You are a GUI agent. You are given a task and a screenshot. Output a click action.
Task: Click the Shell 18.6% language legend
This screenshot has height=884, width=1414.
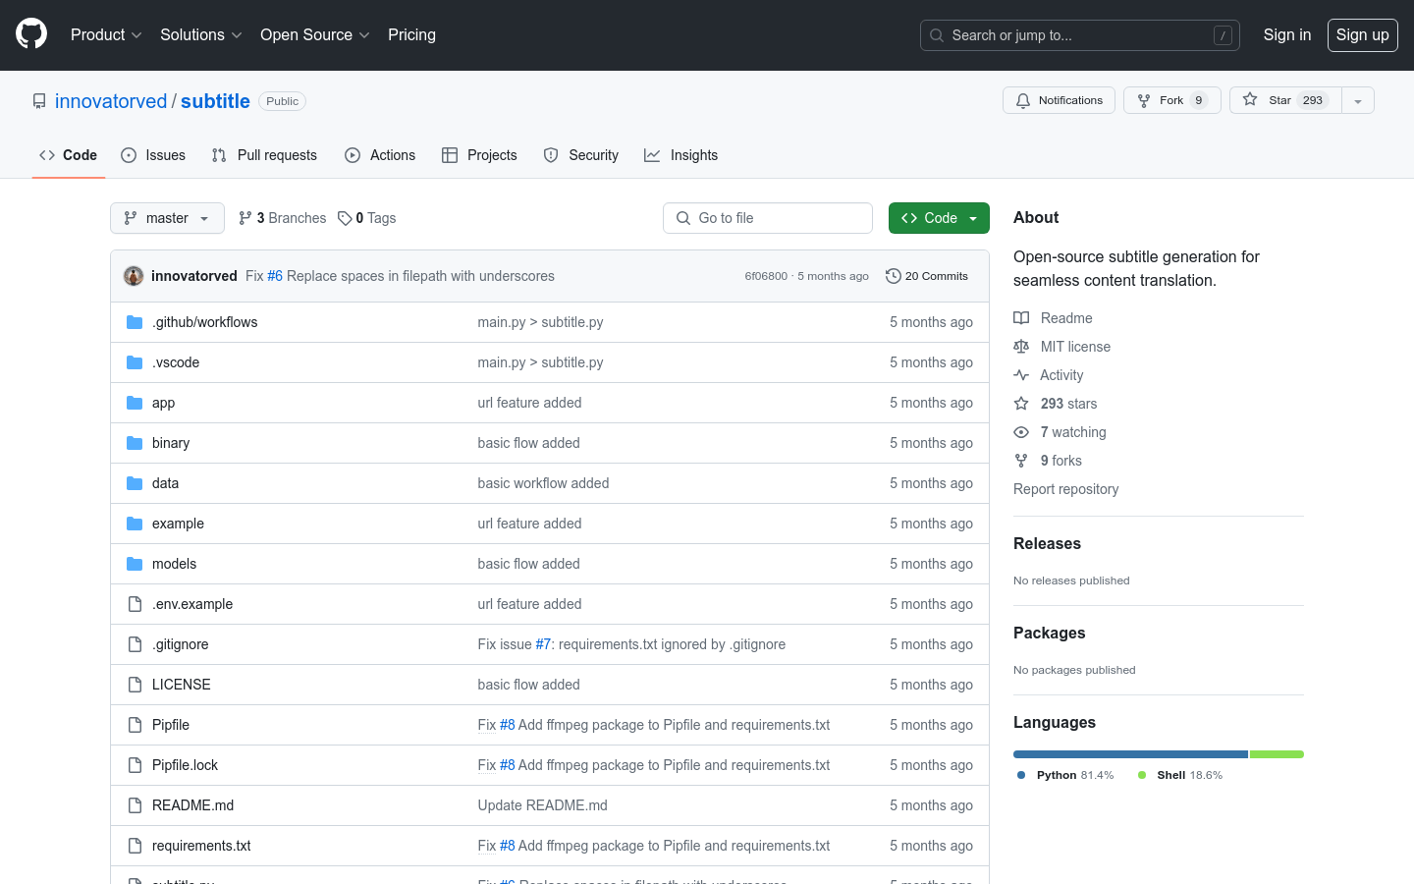pos(1180,775)
